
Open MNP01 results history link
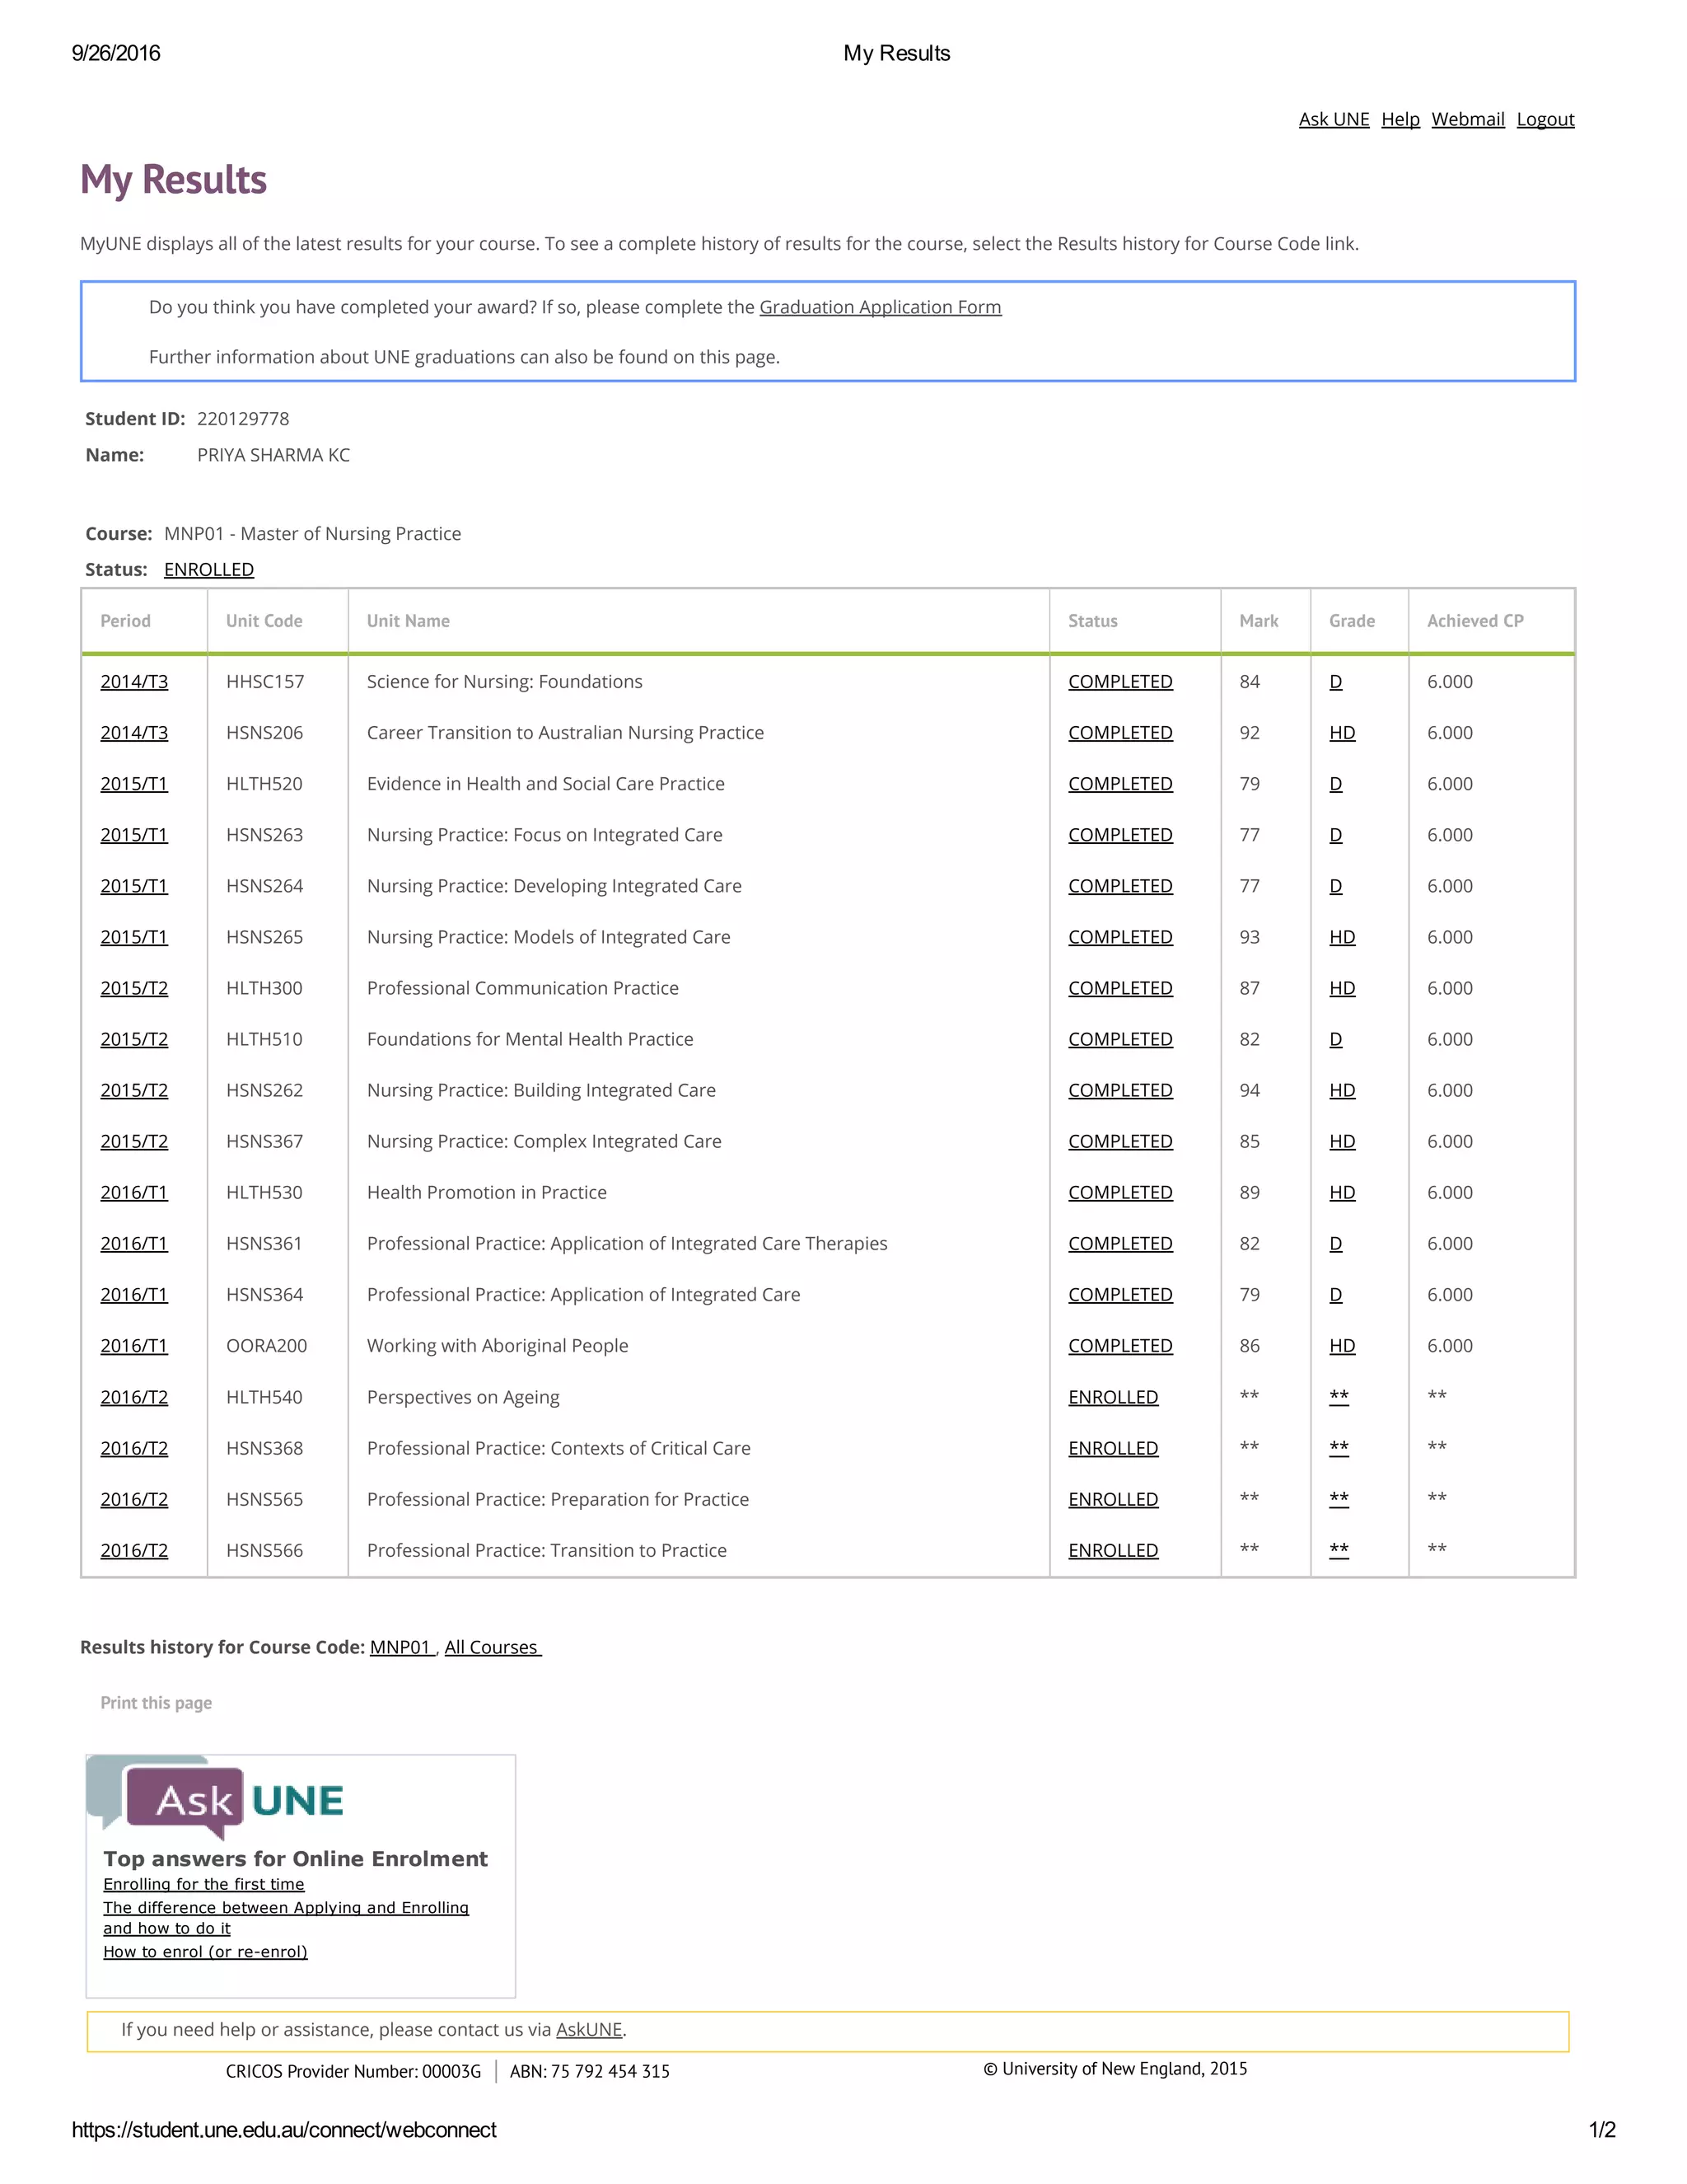(401, 1647)
